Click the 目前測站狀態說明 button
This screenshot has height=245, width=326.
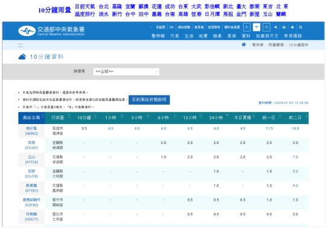point(149,100)
